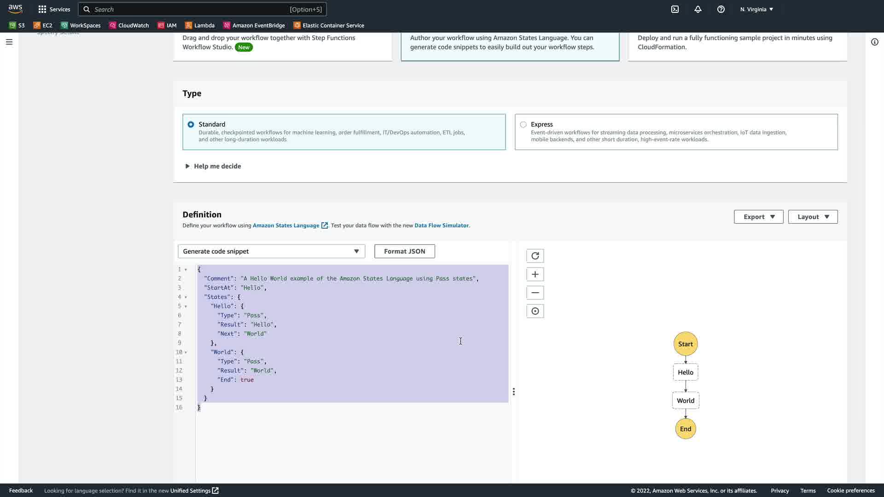Collapse the code fold arrow on line 4
This screenshot has height=497, width=884.
(x=186, y=297)
